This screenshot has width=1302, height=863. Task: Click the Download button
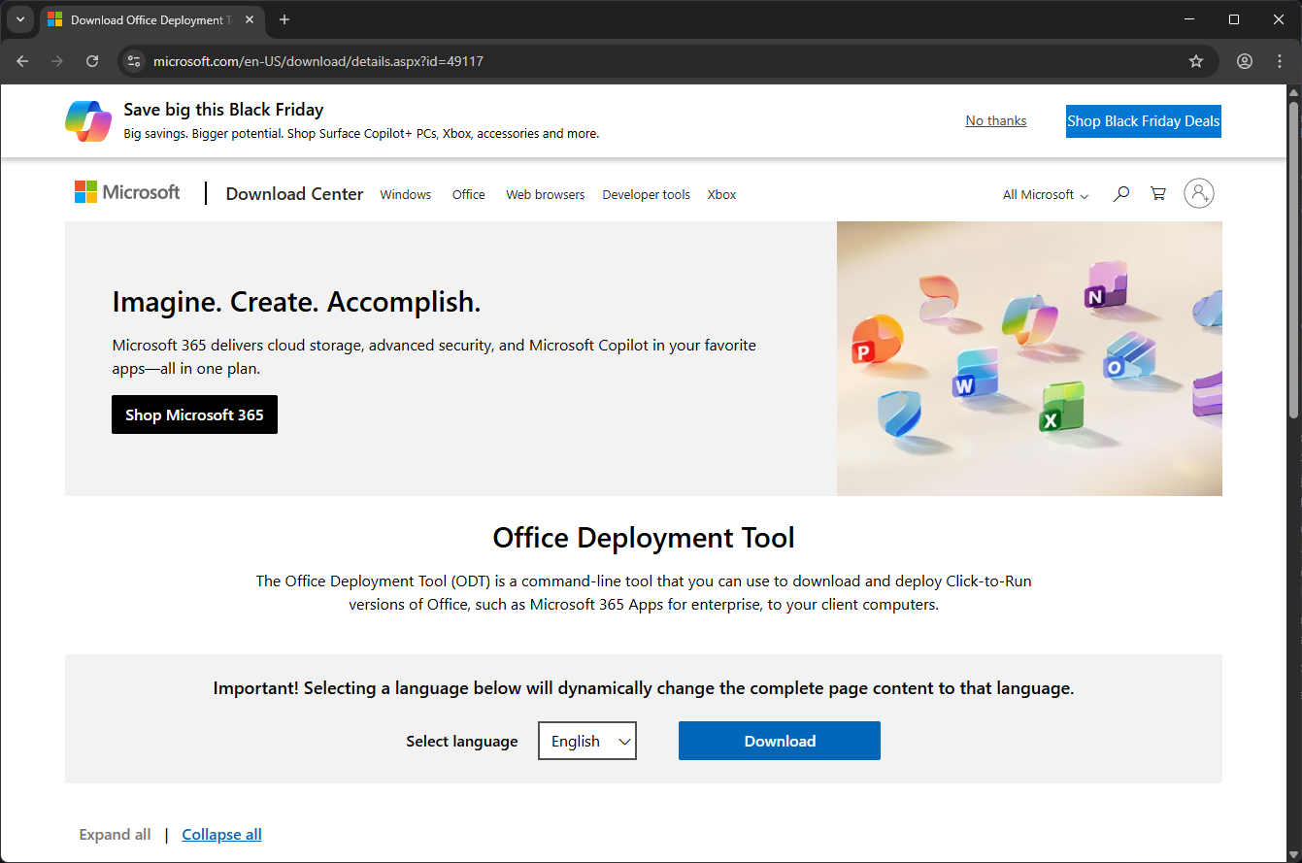click(779, 740)
